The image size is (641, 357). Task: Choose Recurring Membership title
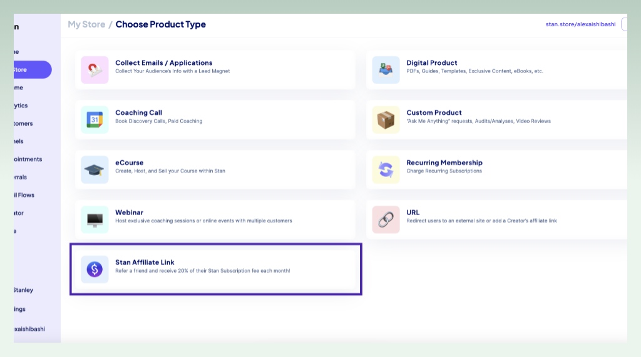pyautogui.click(x=444, y=163)
